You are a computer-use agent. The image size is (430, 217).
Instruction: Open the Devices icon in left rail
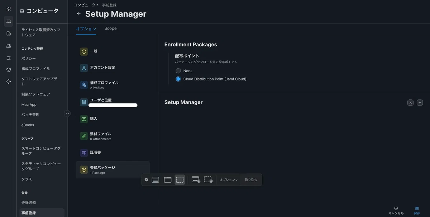pyautogui.click(x=9, y=34)
